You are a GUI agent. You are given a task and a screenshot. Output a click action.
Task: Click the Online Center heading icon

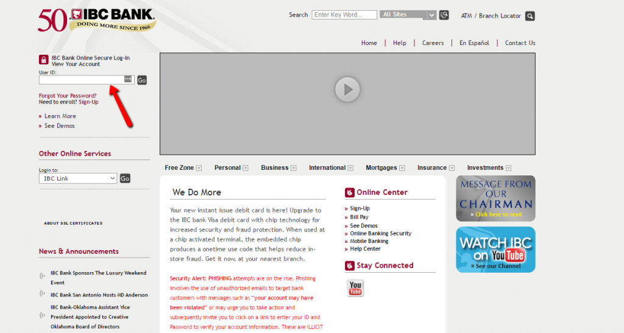click(349, 193)
